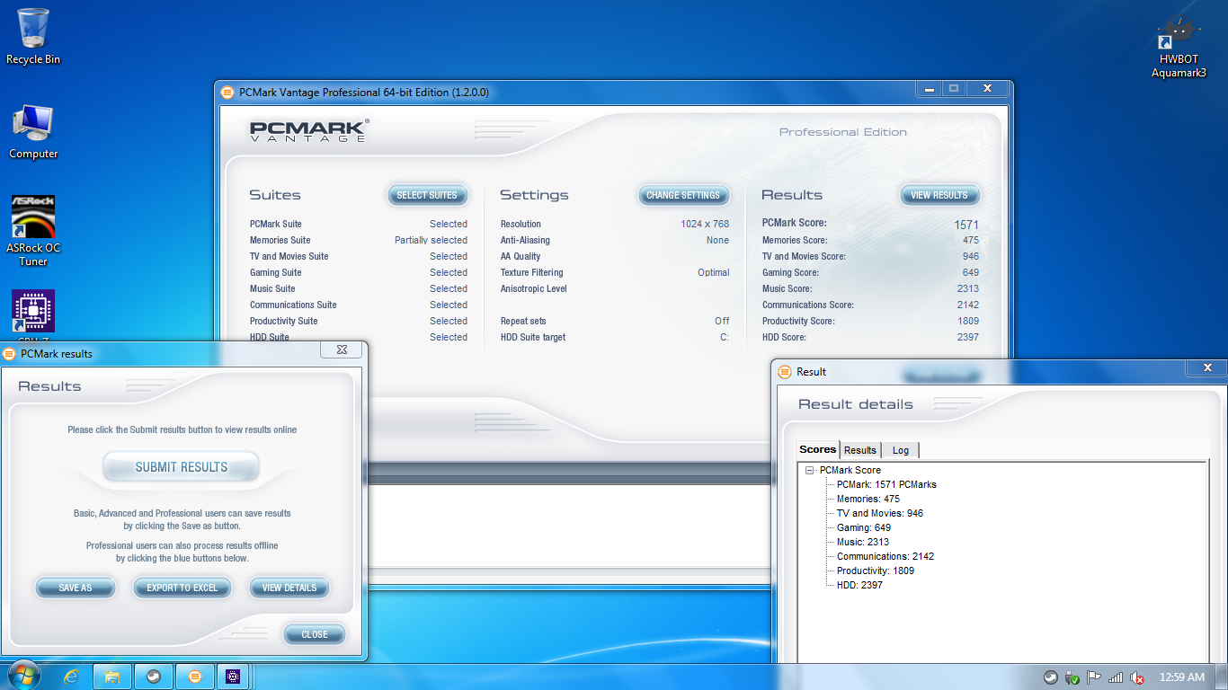Click the 'Anti-Aliasing' setting label
The height and width of the screenshot is (690, 1228).
tap(525, 240)
